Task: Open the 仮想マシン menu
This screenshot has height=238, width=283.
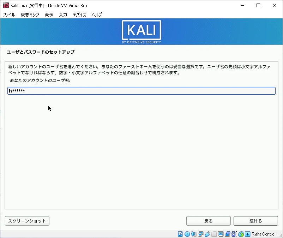Action: coord(30,14)
